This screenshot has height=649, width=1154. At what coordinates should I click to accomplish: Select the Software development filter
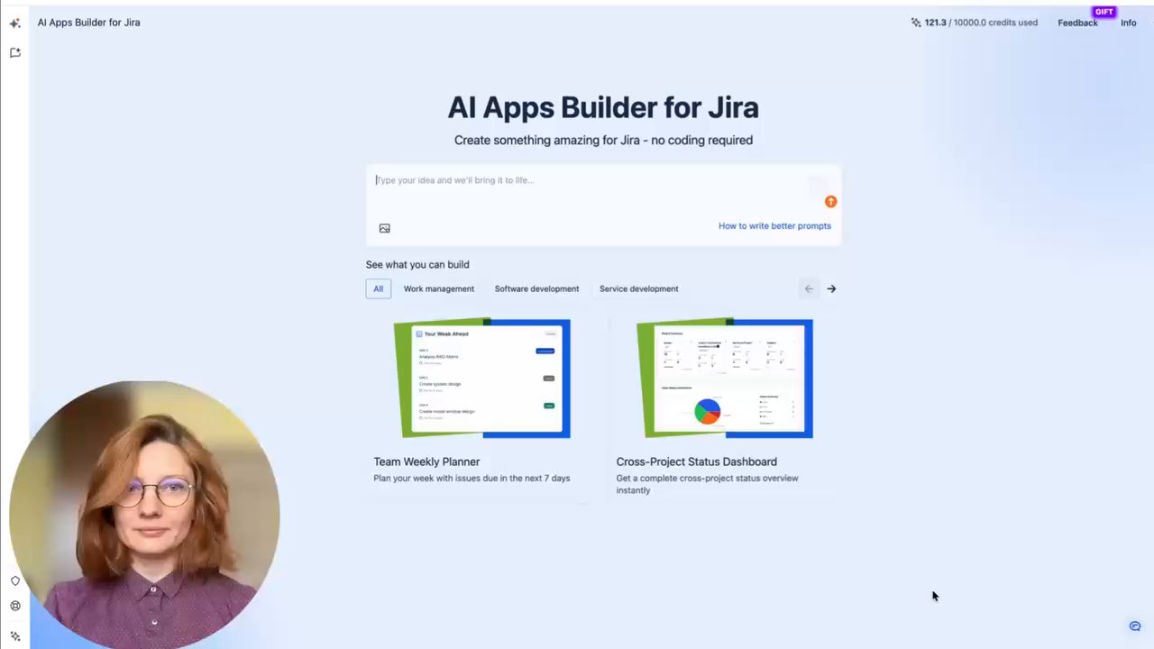pos(536,289)
